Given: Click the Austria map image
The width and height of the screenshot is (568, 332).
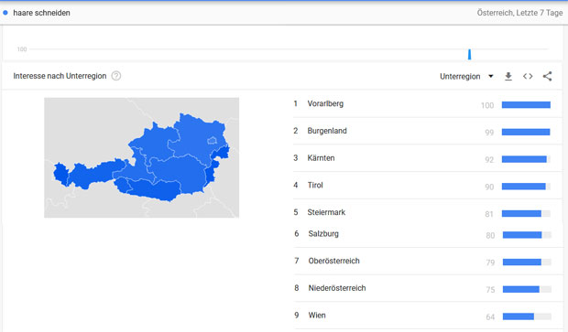Looking at the screenshot, I should [142, 157].
